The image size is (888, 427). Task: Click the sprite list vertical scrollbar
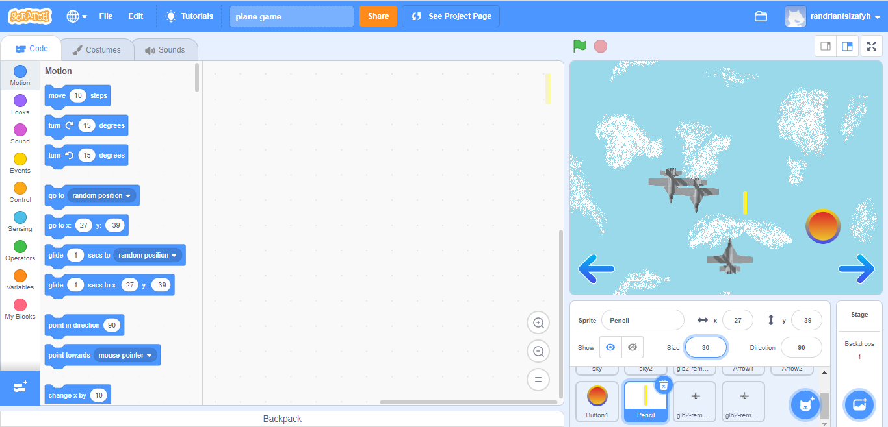click(x=824, y=406)
